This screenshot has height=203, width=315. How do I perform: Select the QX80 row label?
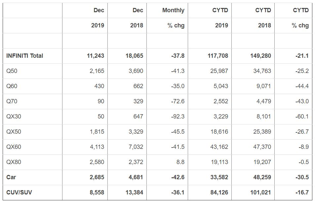coord(14,162)
